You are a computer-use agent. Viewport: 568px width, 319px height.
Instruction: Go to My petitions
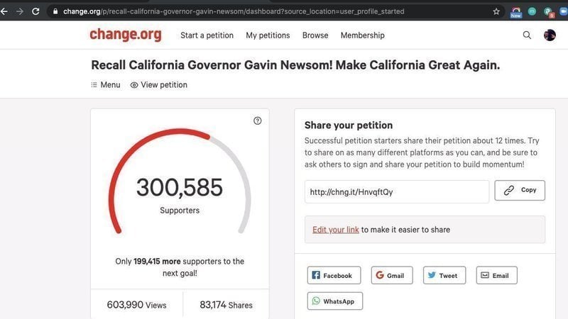pyautogui.click(x=268, y=35)
